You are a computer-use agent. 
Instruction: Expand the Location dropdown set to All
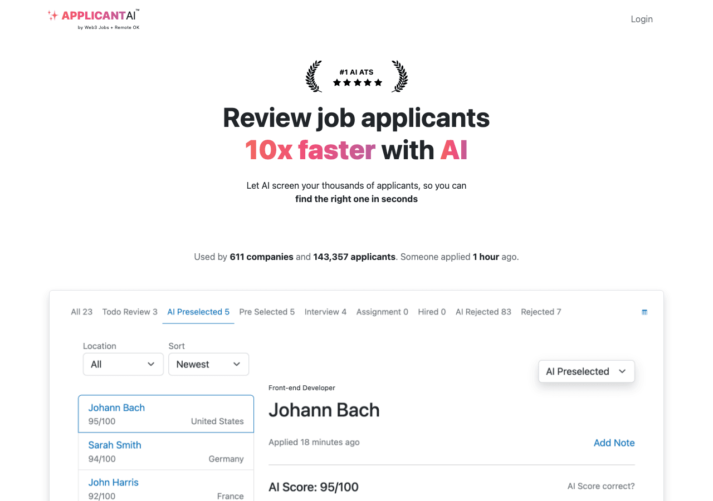[123, 364]
